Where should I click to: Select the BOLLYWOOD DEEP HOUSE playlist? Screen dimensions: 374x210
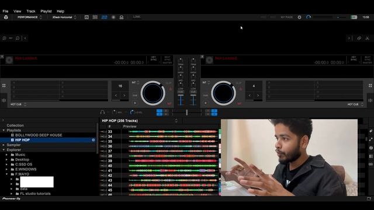pos(39,135)
